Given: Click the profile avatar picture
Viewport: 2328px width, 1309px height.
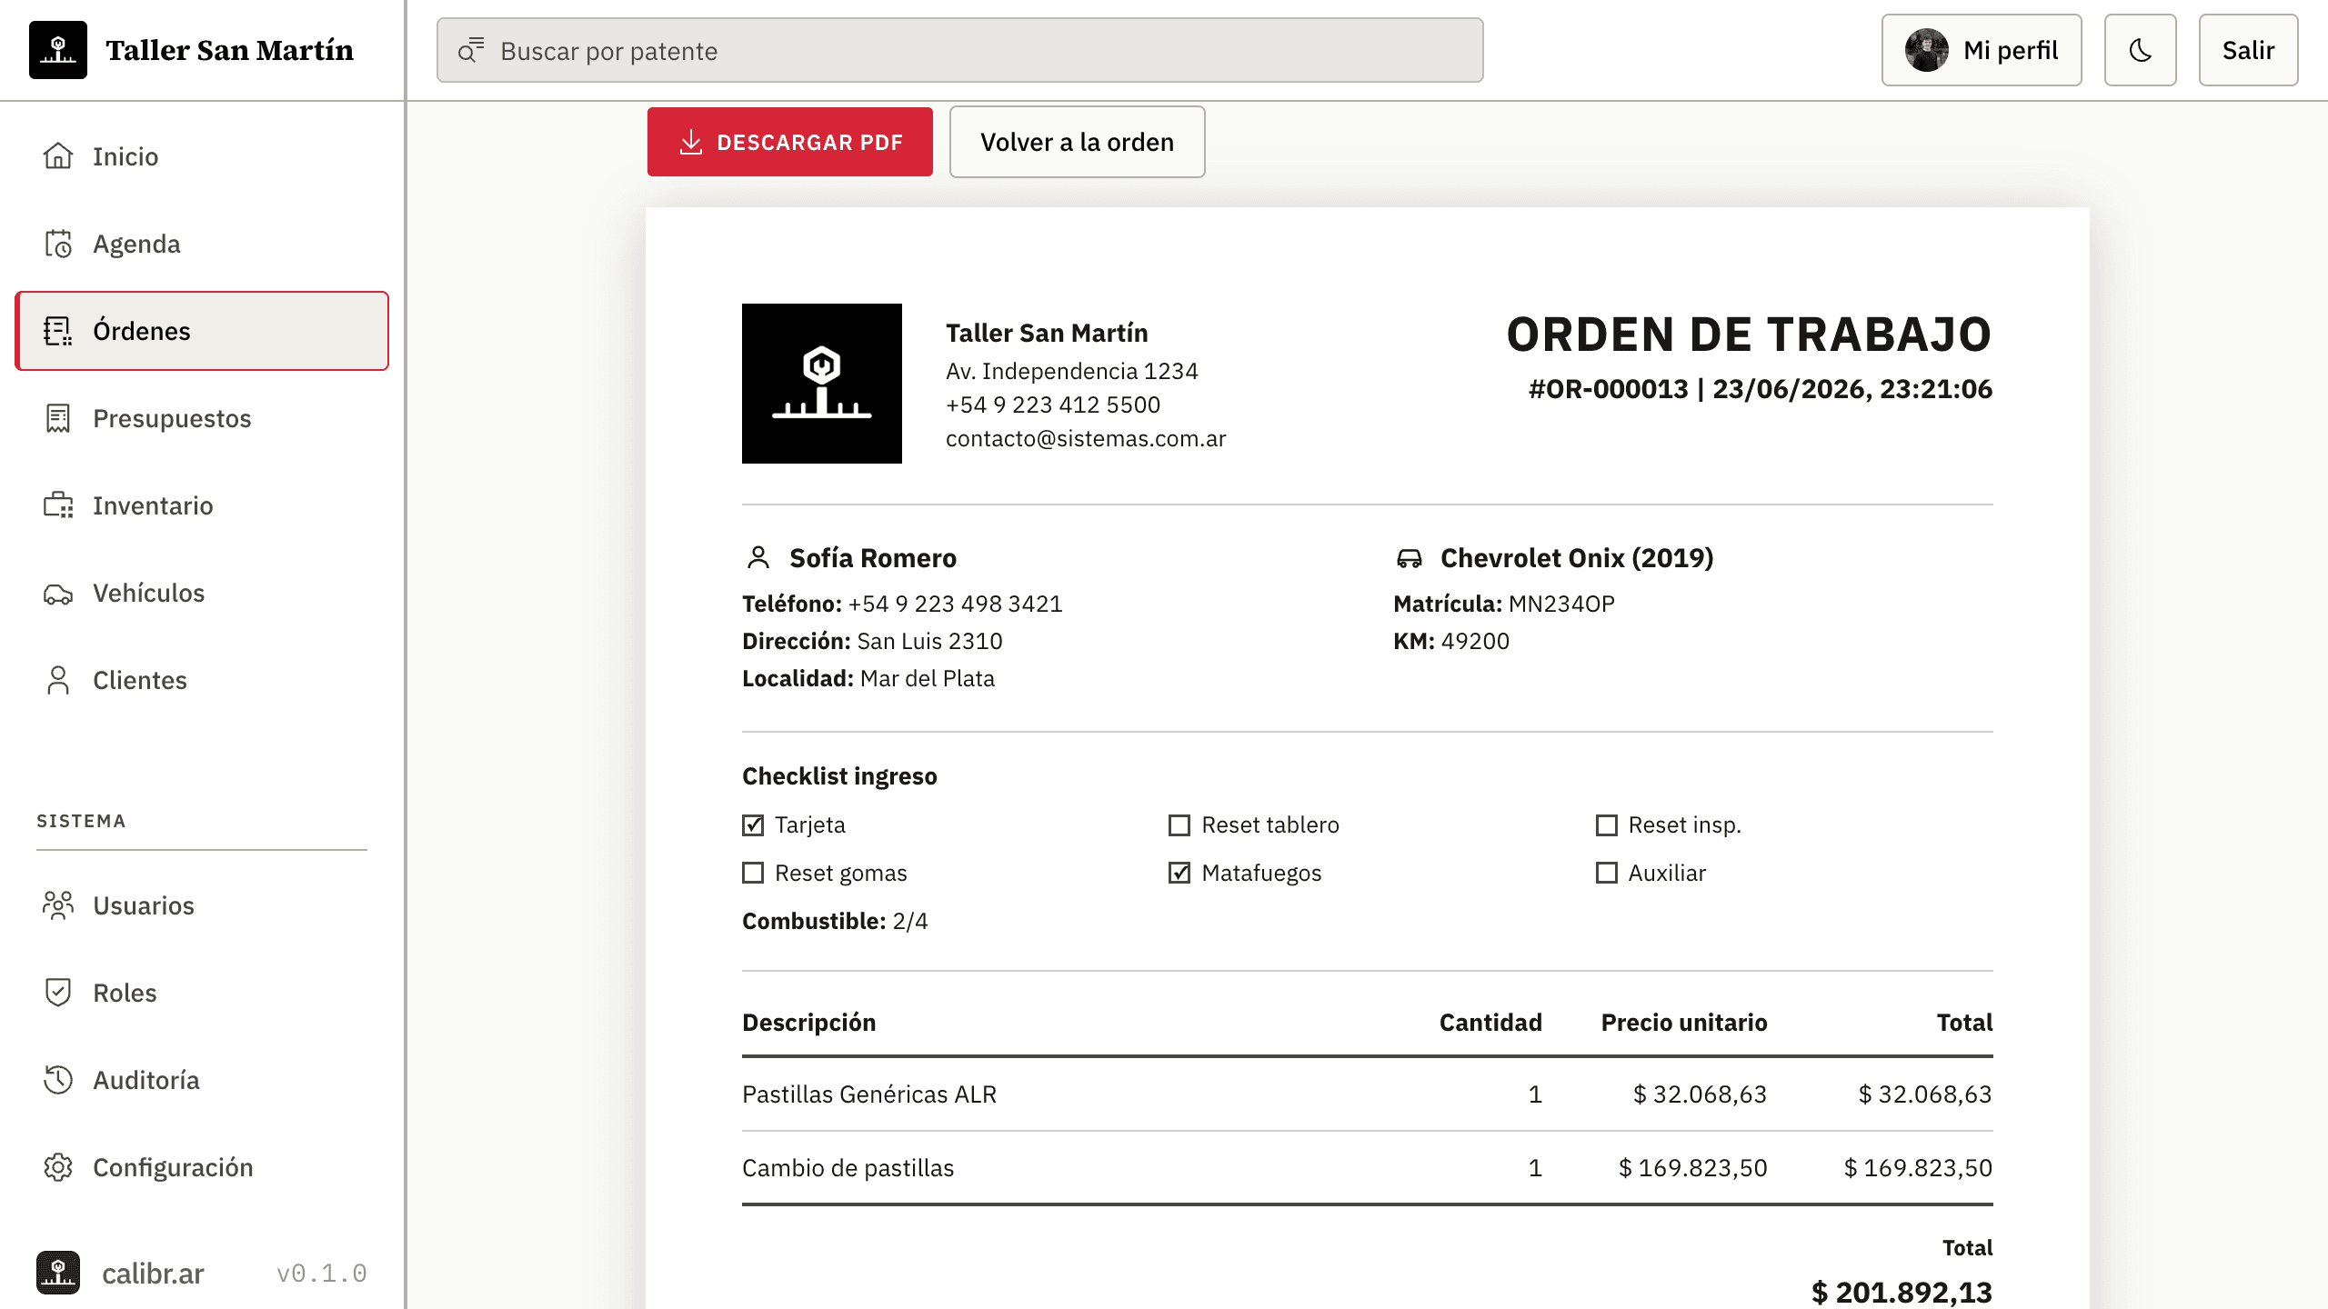Looking at the screenshot, I should point(1927,50).
